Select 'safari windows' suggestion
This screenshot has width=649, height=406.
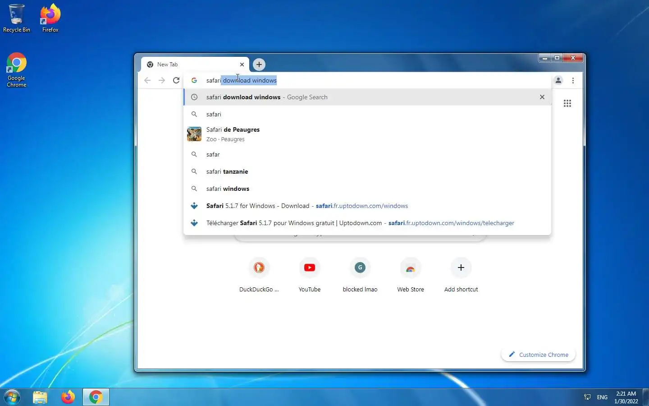[367, 189]
